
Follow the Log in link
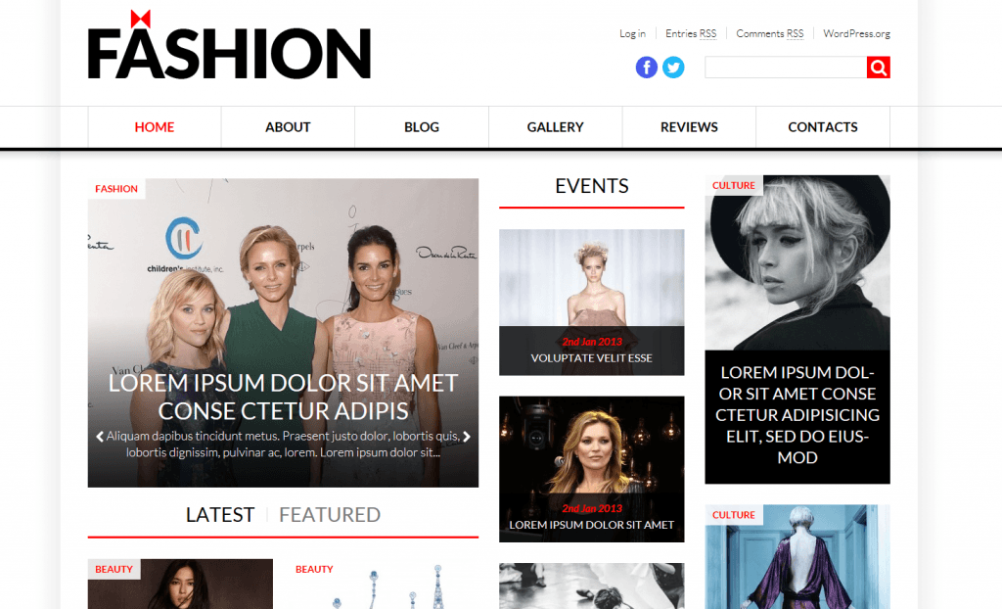(632, 33)
